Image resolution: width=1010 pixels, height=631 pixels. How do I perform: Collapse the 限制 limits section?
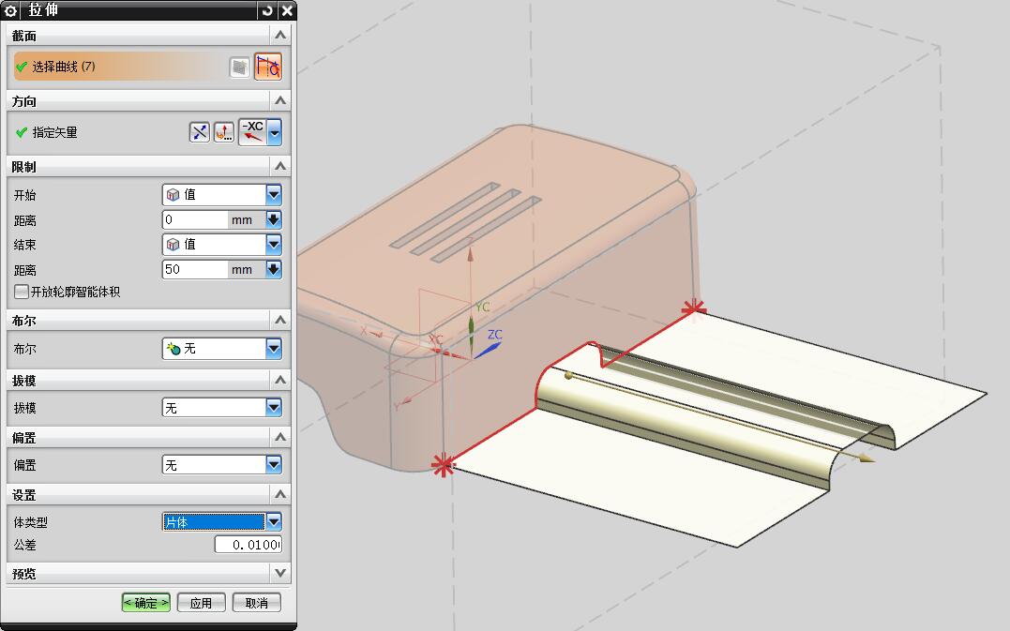(279, 166)
